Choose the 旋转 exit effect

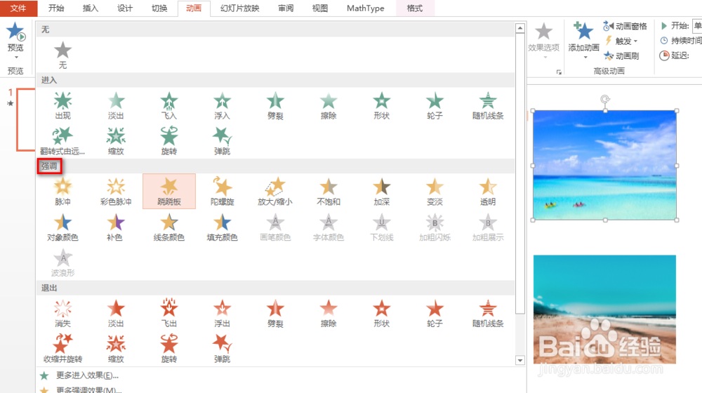click(x=169, y=349)
